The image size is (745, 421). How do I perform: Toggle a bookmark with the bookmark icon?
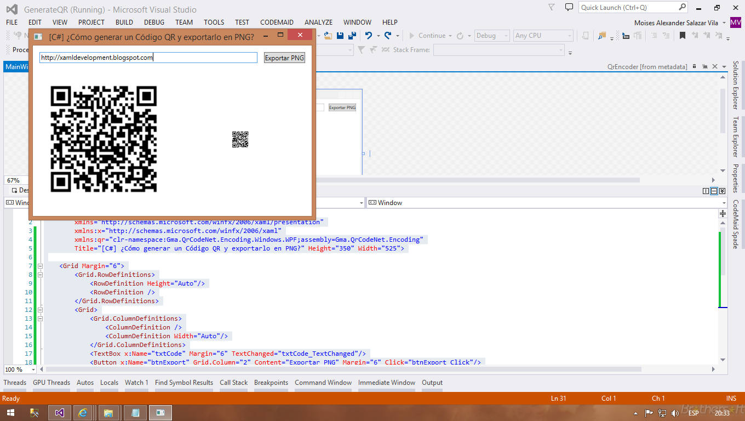tap(683, 36)
